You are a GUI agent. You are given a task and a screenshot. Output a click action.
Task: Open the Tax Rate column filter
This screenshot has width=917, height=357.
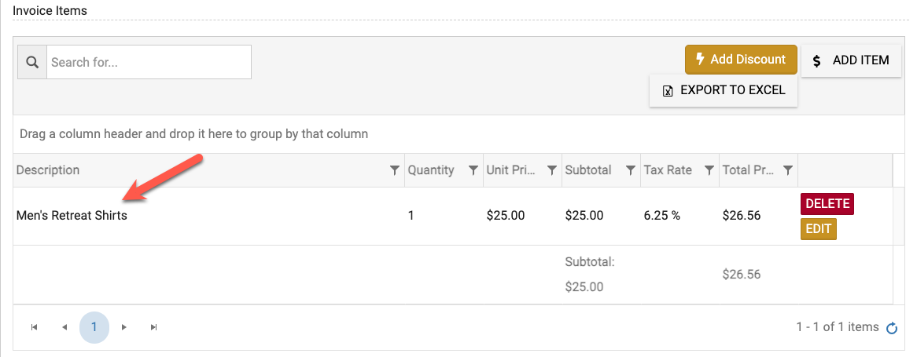[709, 170]
